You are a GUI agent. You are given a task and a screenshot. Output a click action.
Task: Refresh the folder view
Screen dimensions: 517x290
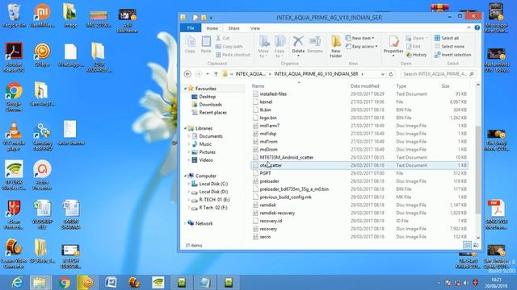pyautogui.click(x=391, y=74)
